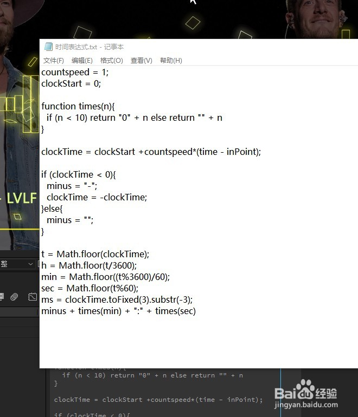358x417 pixels.
Task: Click the line 'minus = "-";'
Action: tap(72, 186)
